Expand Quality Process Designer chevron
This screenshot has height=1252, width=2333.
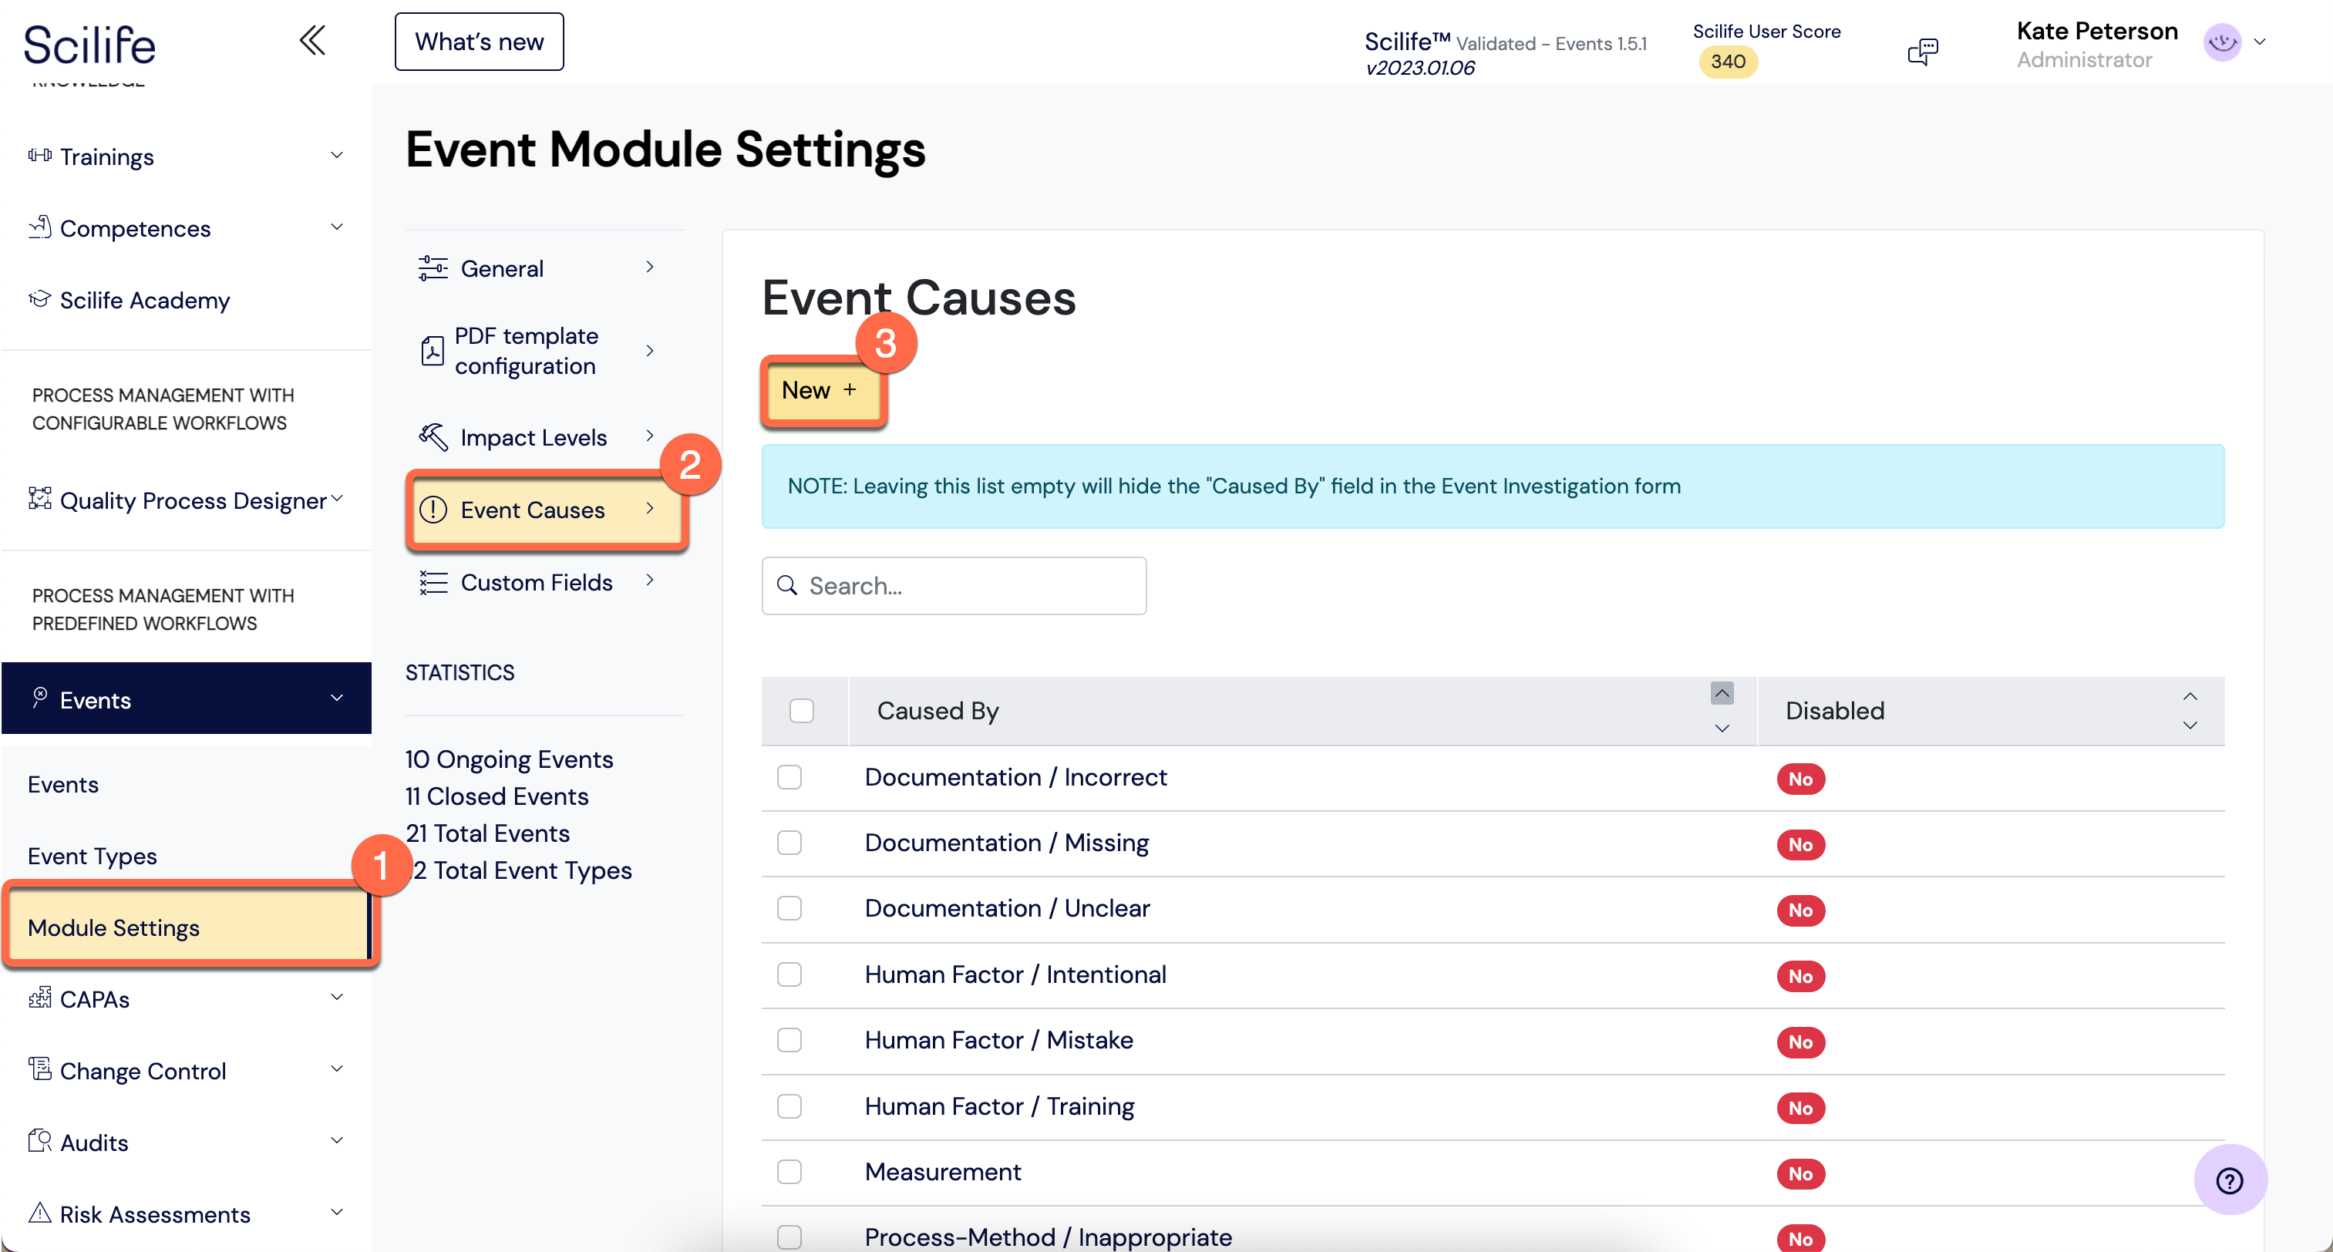coord(337,498)
